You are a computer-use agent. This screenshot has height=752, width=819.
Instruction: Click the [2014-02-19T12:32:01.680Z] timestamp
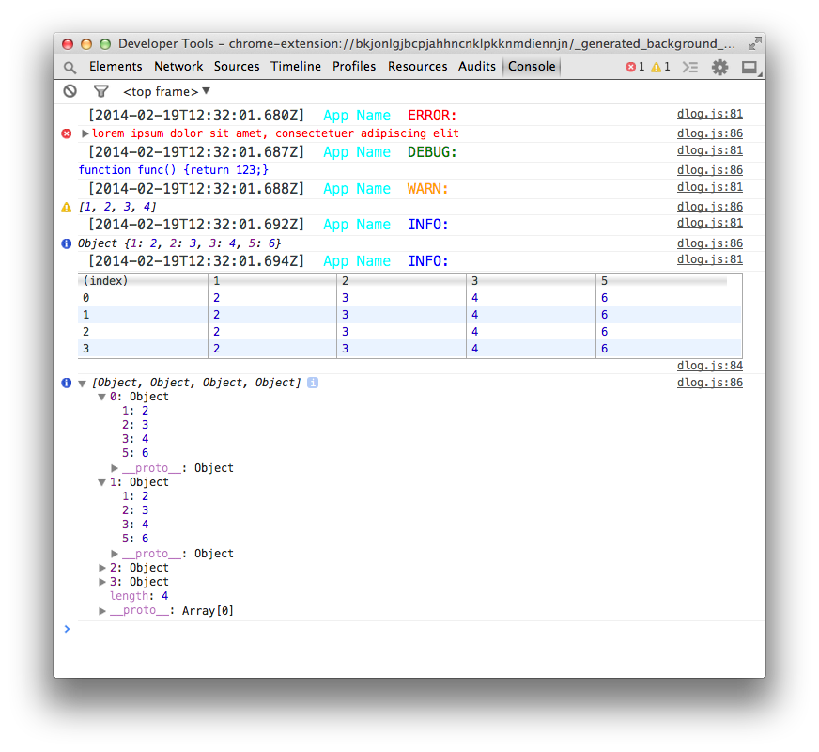click(196, 116)
